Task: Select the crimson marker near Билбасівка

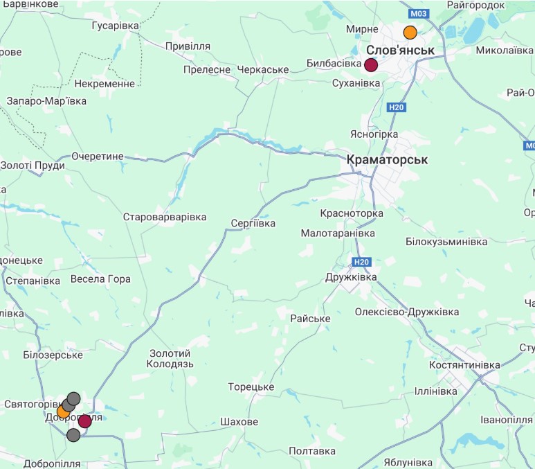Action: 371,64
